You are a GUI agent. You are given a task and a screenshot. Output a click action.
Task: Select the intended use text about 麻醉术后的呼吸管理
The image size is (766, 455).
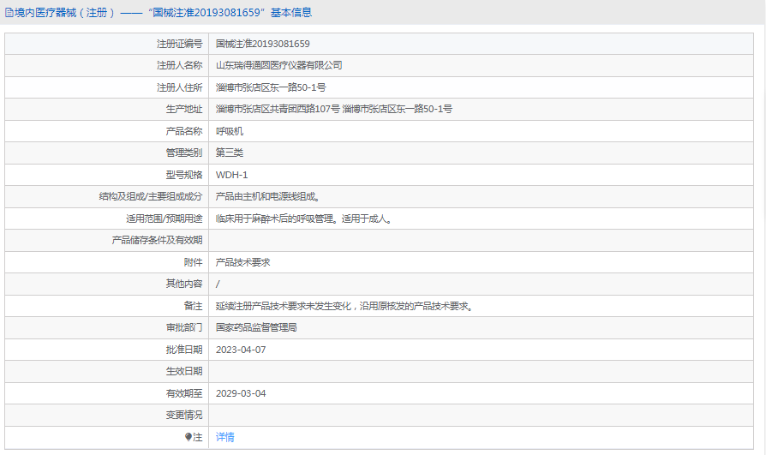click(x=304, y=219)
